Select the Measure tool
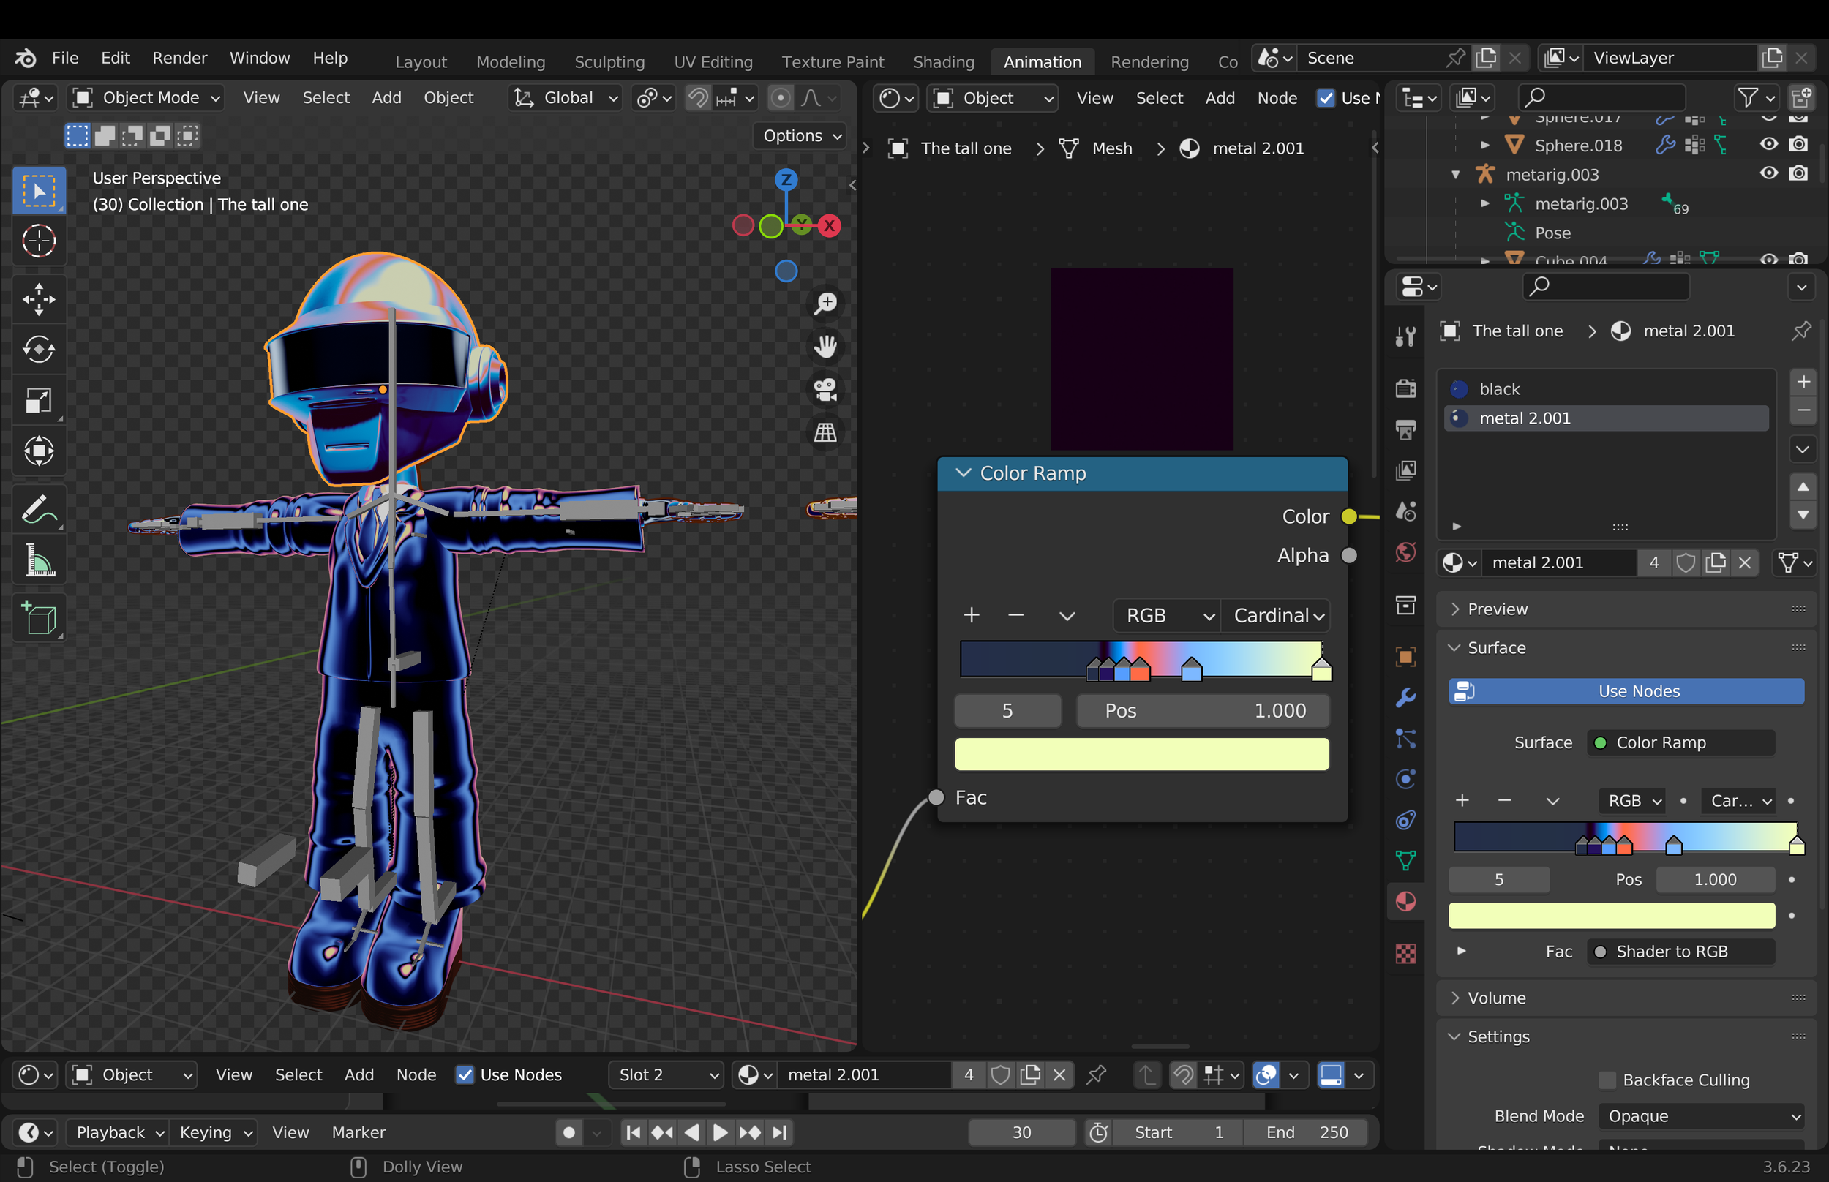The image size is (1829, 1182). point(38,560)
